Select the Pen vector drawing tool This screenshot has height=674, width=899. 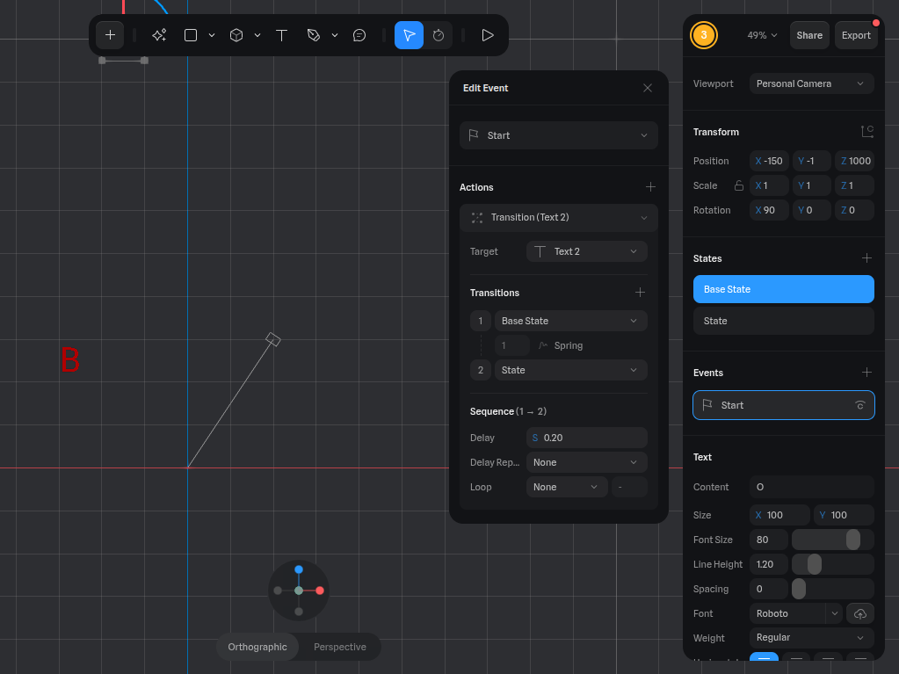coord(314,35)
